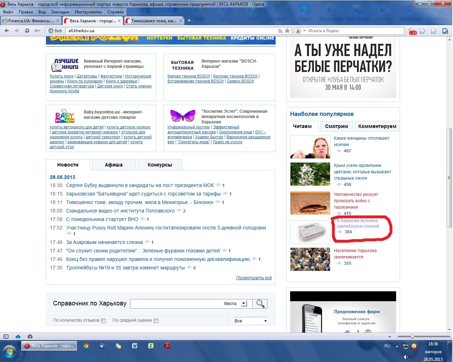Click the Baby buyonline logo
The width and height of the screenshot is (453, 362).
pyautogui.click(x=65, y=116)
